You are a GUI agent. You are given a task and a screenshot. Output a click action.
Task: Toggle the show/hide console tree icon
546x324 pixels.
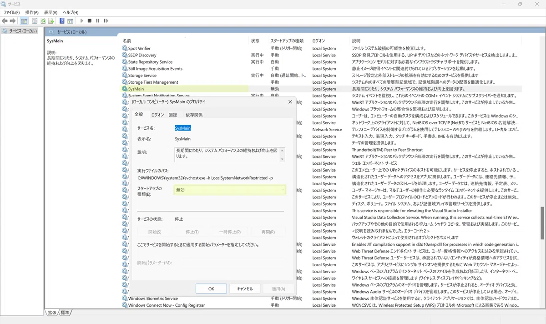point(24,21)
